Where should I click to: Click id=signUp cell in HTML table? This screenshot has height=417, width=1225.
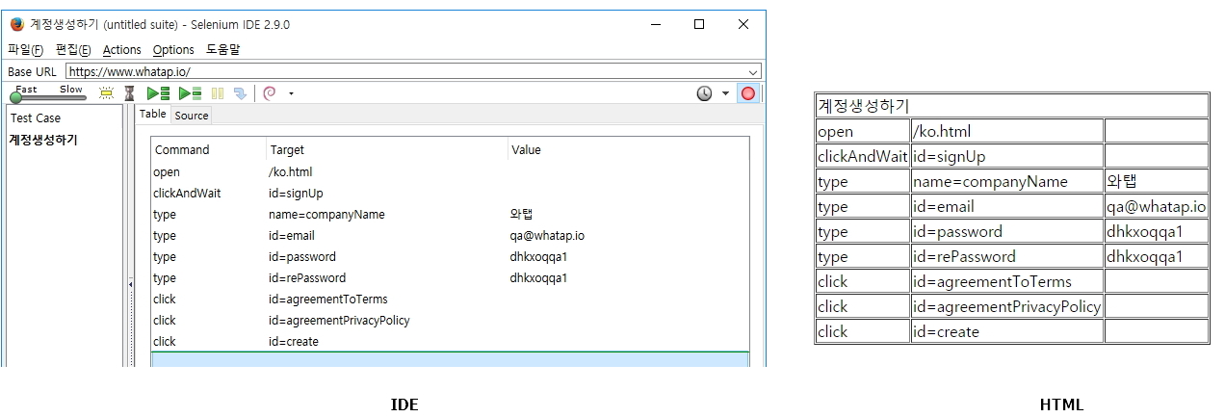click(x=1007, y=155)
